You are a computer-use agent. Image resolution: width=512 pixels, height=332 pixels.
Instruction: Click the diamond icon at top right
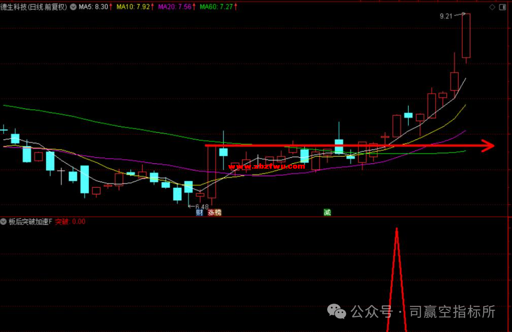point(492,7)
